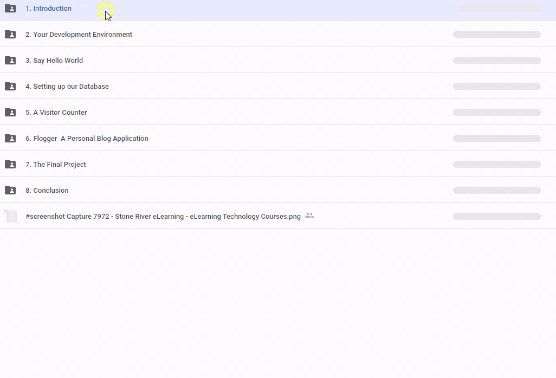Viewport: 556px width, 378px height.
Task: Select the 1. Introduction folder name
Action: coord(48,9)
